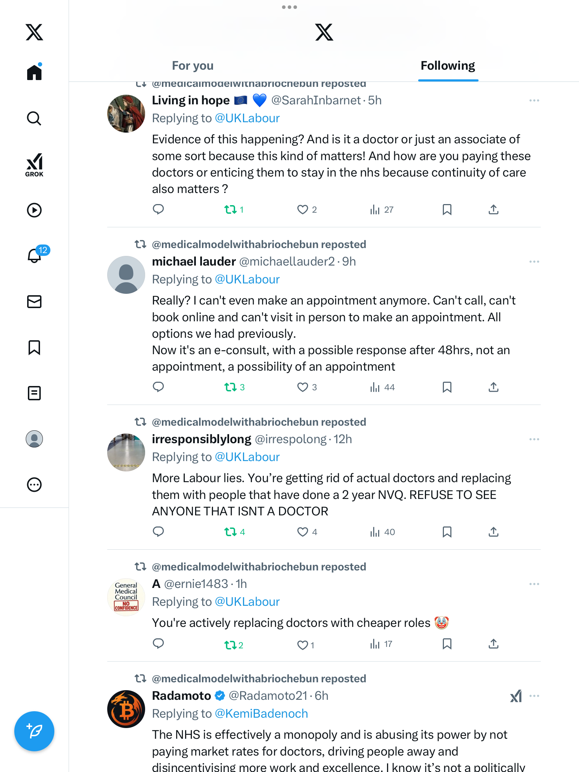Open Direct Messages envelope icon
The width and height of the screenshot is (579, 772).
coord(34,302)
